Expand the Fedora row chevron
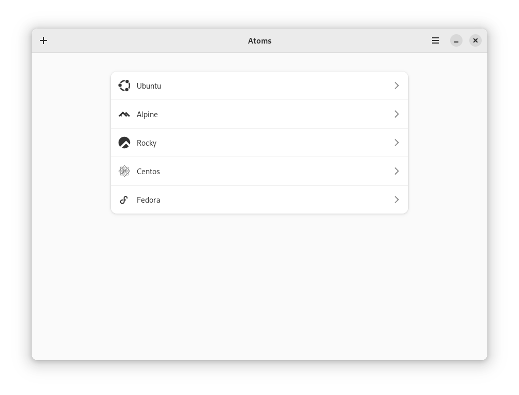 click(x=397, y=200)
